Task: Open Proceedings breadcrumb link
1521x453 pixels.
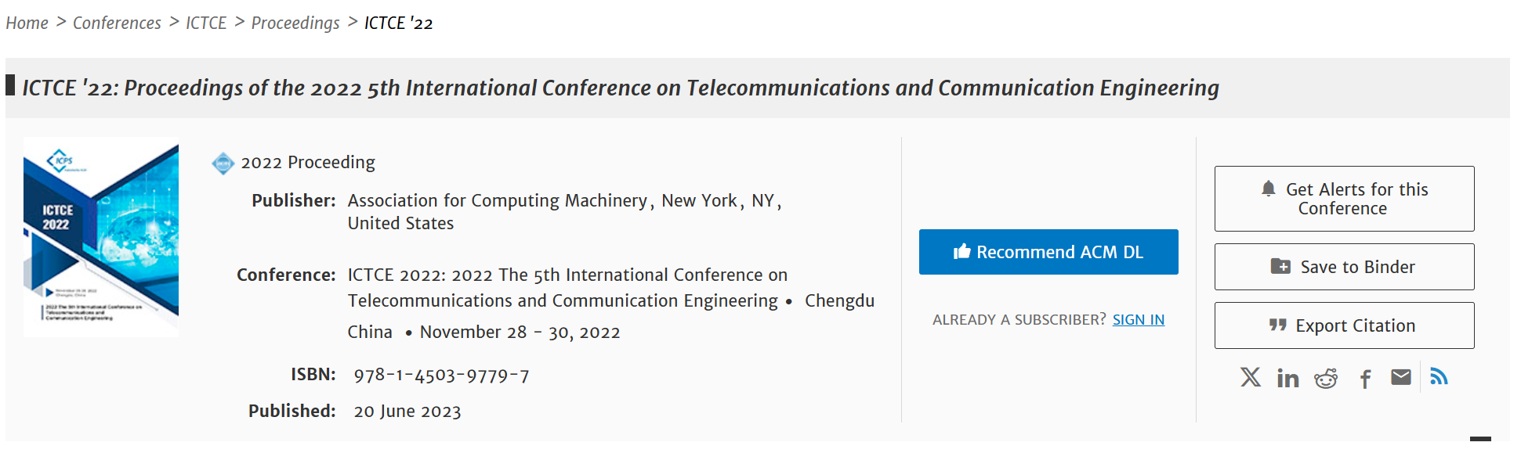Action: [x=295, y=23]
